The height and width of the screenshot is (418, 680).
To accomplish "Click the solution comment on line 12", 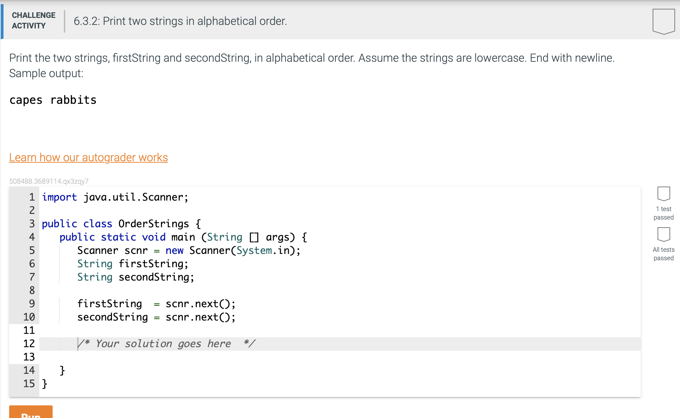I will point(167,344).
